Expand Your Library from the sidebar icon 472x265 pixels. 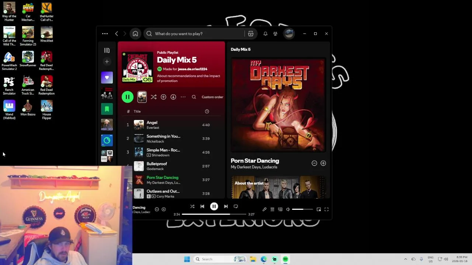[x=107, y=50]
